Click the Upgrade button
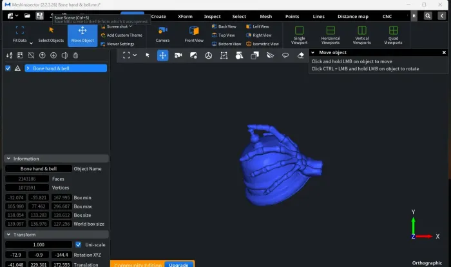451x267 pixels. pyautogui.click(x=178, y=264)
